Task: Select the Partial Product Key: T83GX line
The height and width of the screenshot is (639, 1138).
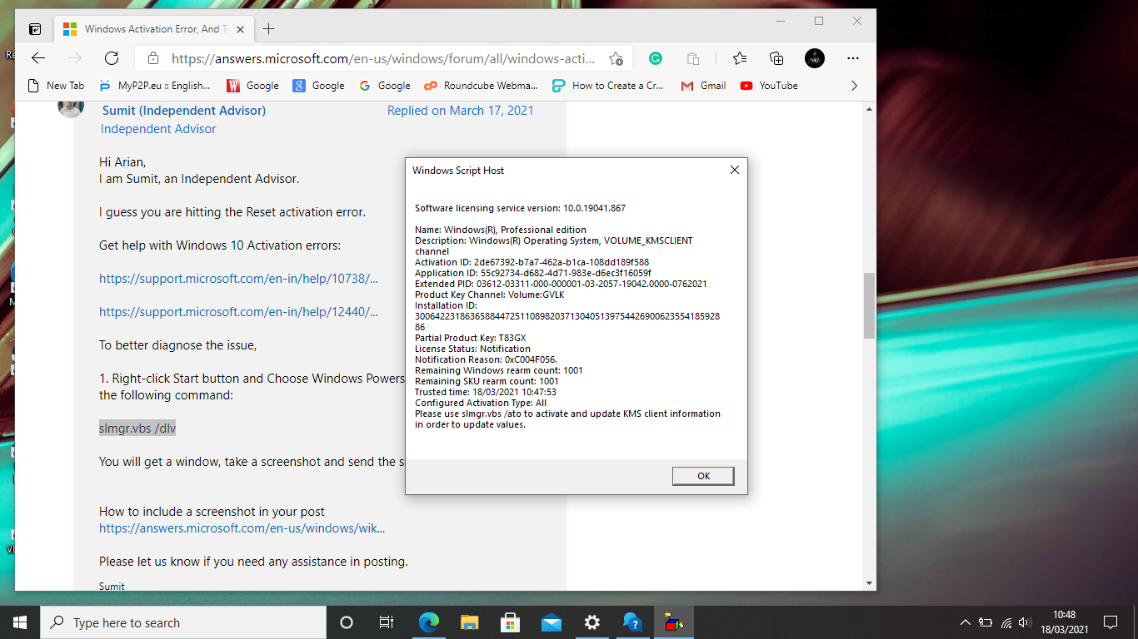Action: click(471, 338)
